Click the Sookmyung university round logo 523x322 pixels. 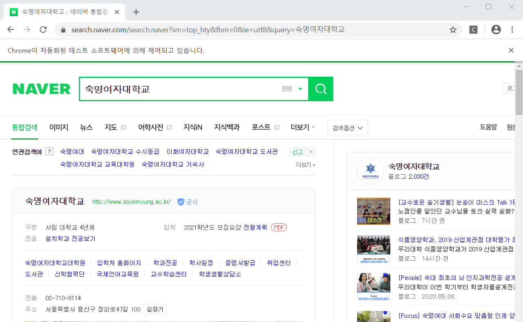(x=370, y=171)
